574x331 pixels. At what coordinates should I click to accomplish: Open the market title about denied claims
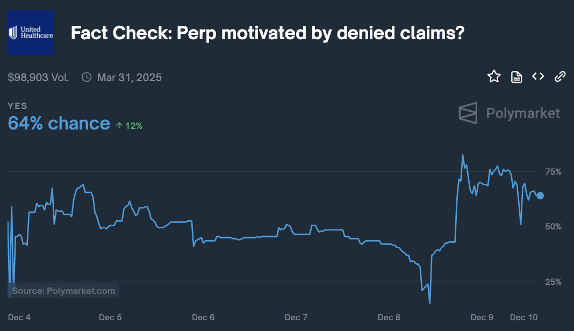coord(268,33)
